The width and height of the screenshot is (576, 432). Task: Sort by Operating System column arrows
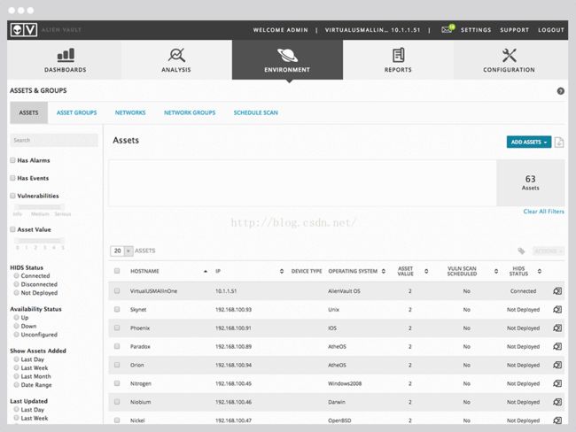384,271
